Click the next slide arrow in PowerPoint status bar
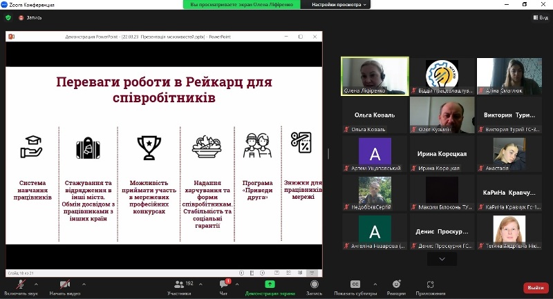This screenshot has width=553, height=299. click(263, 273)
